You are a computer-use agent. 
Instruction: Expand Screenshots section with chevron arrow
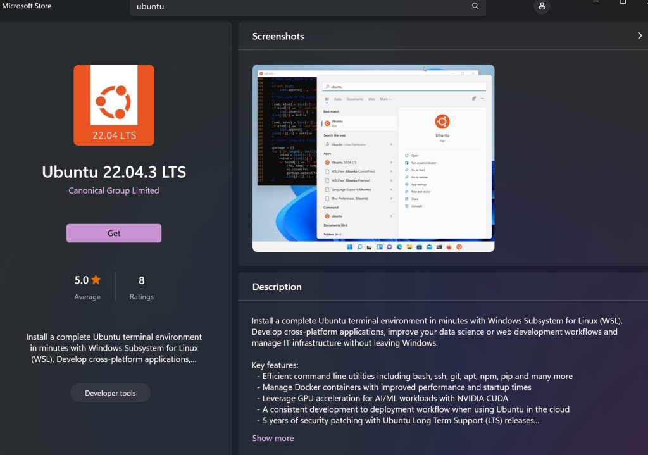point(639,36)
